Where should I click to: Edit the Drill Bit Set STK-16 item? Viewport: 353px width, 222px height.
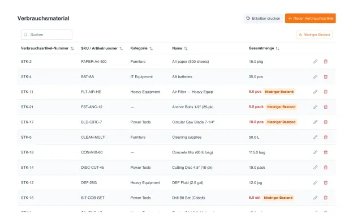[x=315, y=198]
